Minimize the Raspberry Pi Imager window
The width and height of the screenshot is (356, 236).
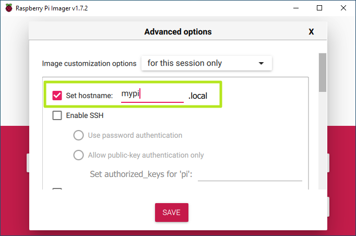[x=294, y=8]
